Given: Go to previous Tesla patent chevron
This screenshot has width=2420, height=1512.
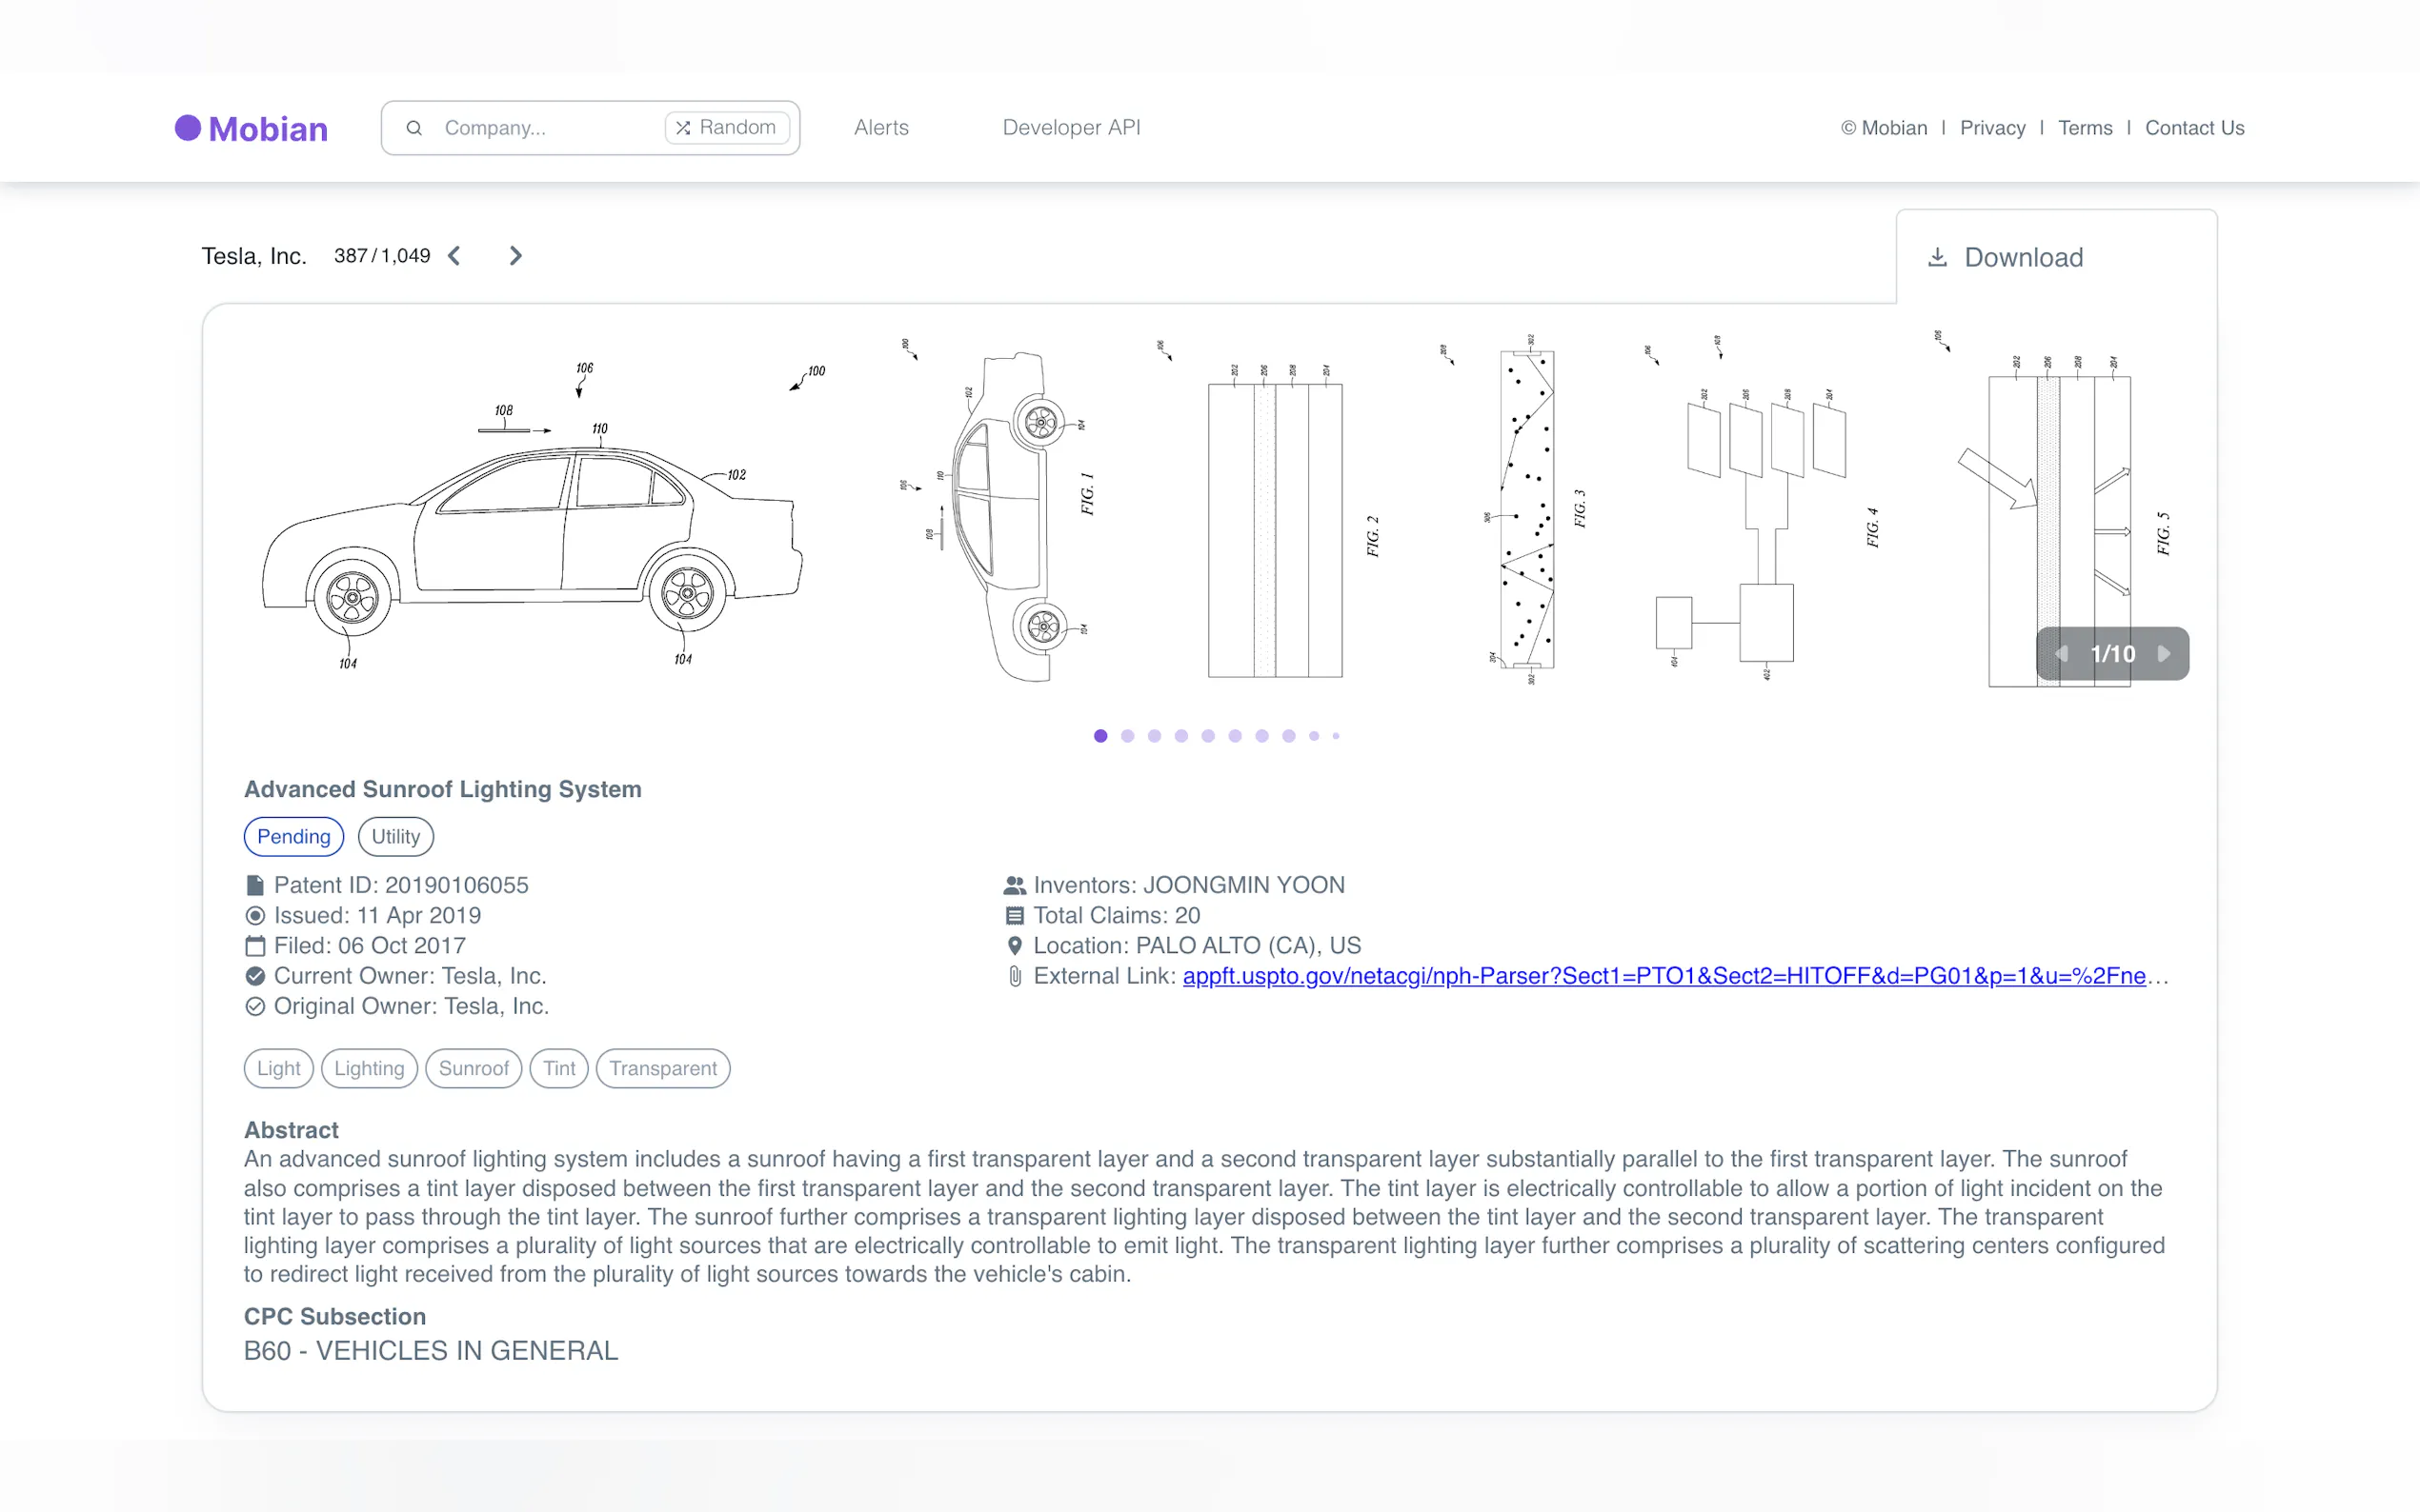Looking at the screenshot, I should (454, 256).
